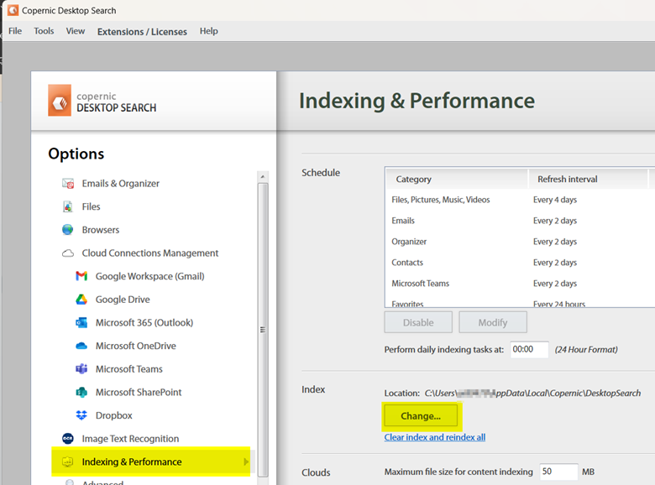
Task: Select the Files options page
Action: [91, 206]
